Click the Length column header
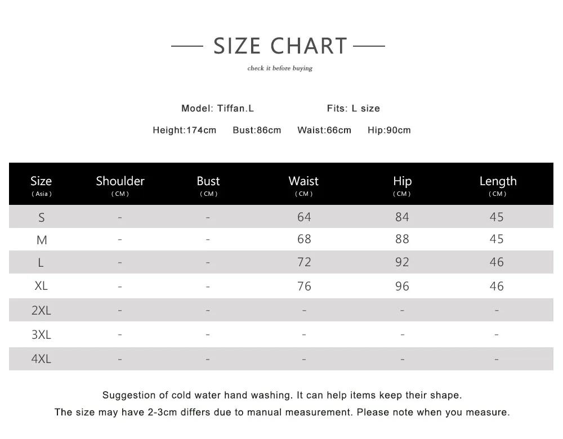The height and width of the screenshot is (439, 563). [x=498, y=181]
